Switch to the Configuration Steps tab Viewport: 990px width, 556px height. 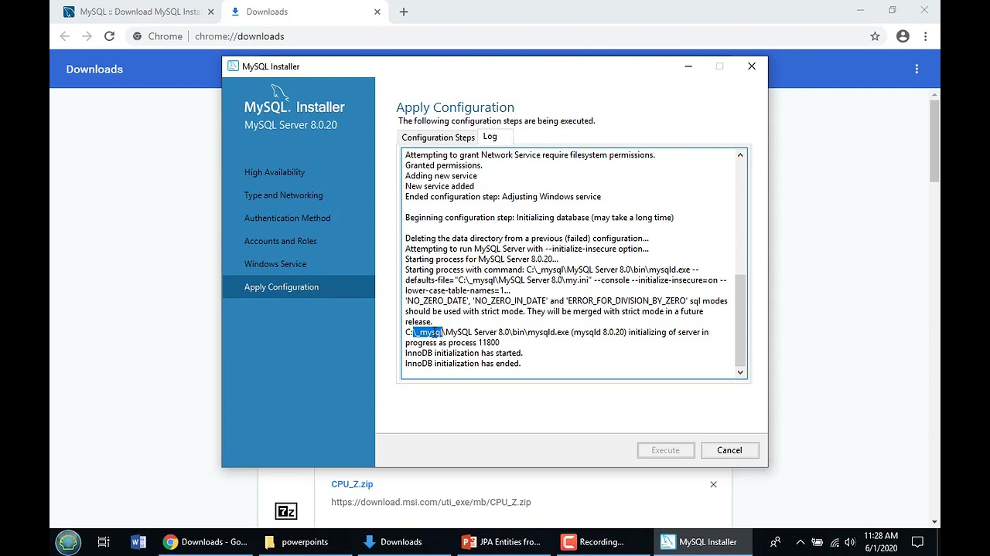tap(438, 137)
